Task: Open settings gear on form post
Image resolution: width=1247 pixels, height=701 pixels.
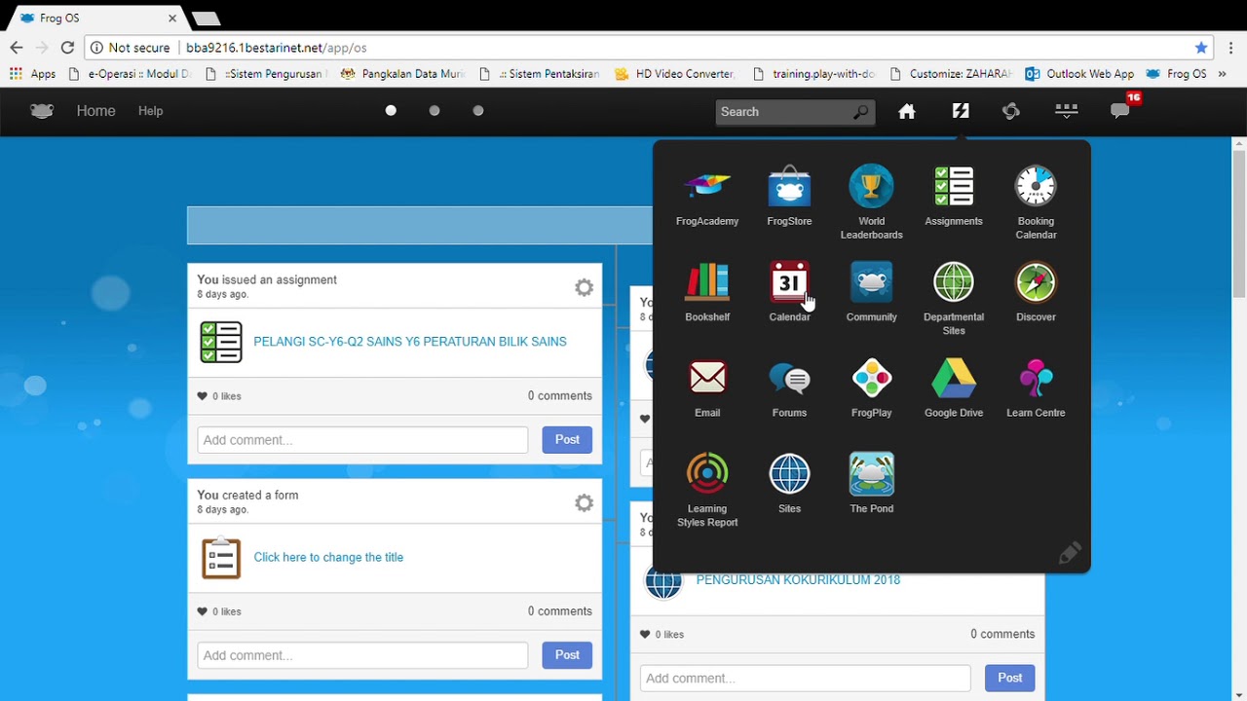Action: 584,502
